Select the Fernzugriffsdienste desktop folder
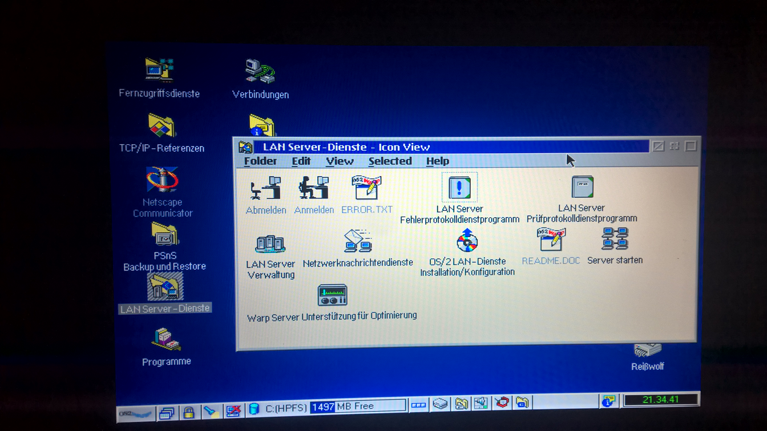The image size is (767, 431). click(x=159, y=70)
